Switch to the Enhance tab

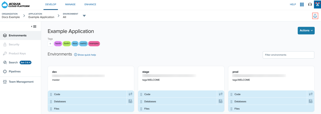tap(90, 5)
